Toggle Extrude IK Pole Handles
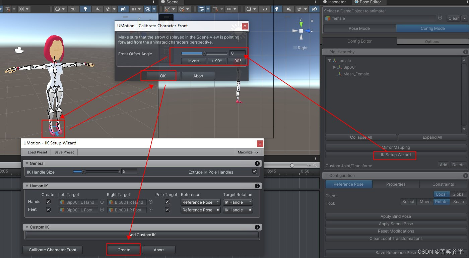This screenshot has width=469, height=258. pyautogui.click(x=255, y=171)
